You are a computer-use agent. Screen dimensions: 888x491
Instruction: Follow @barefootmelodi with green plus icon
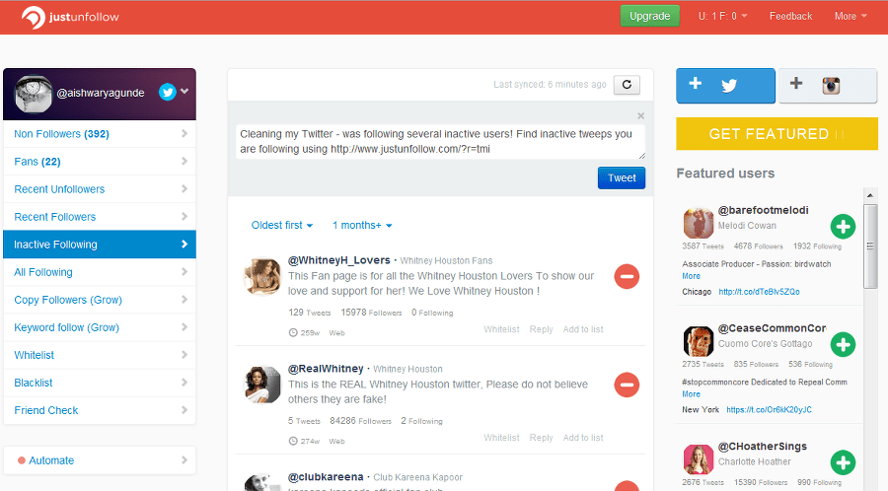pos(843,227)
